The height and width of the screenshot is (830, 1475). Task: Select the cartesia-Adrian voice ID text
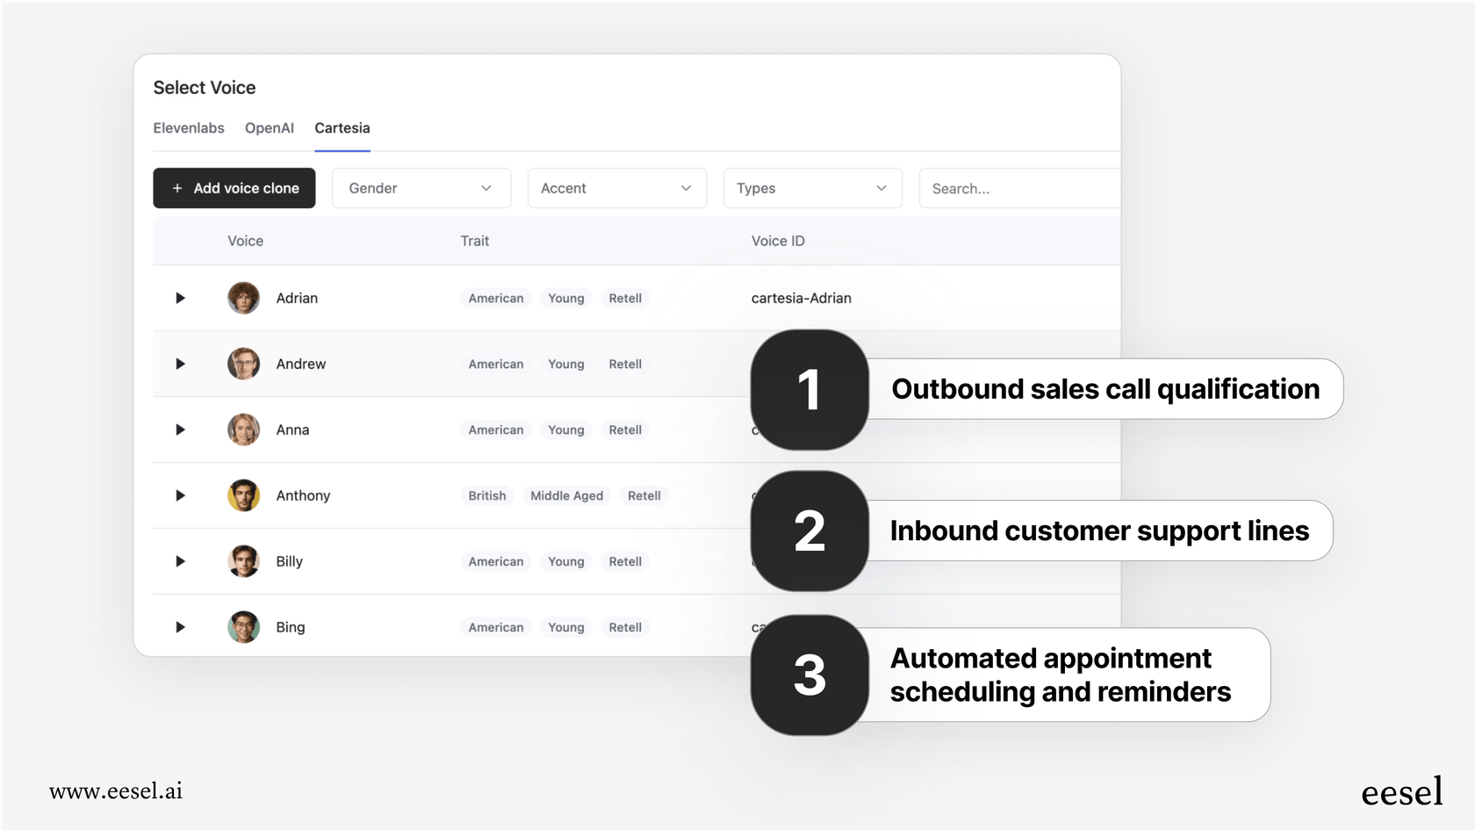click(801, 299)
